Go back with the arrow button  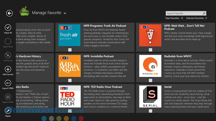tap(9, 13)
